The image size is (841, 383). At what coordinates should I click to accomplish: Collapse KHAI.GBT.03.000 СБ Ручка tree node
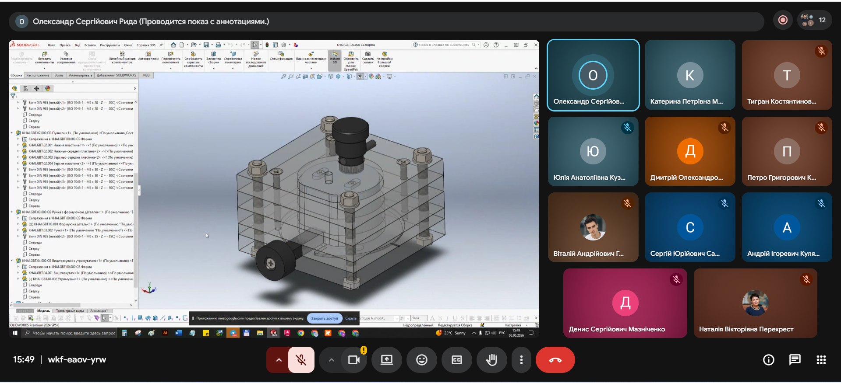12,212
